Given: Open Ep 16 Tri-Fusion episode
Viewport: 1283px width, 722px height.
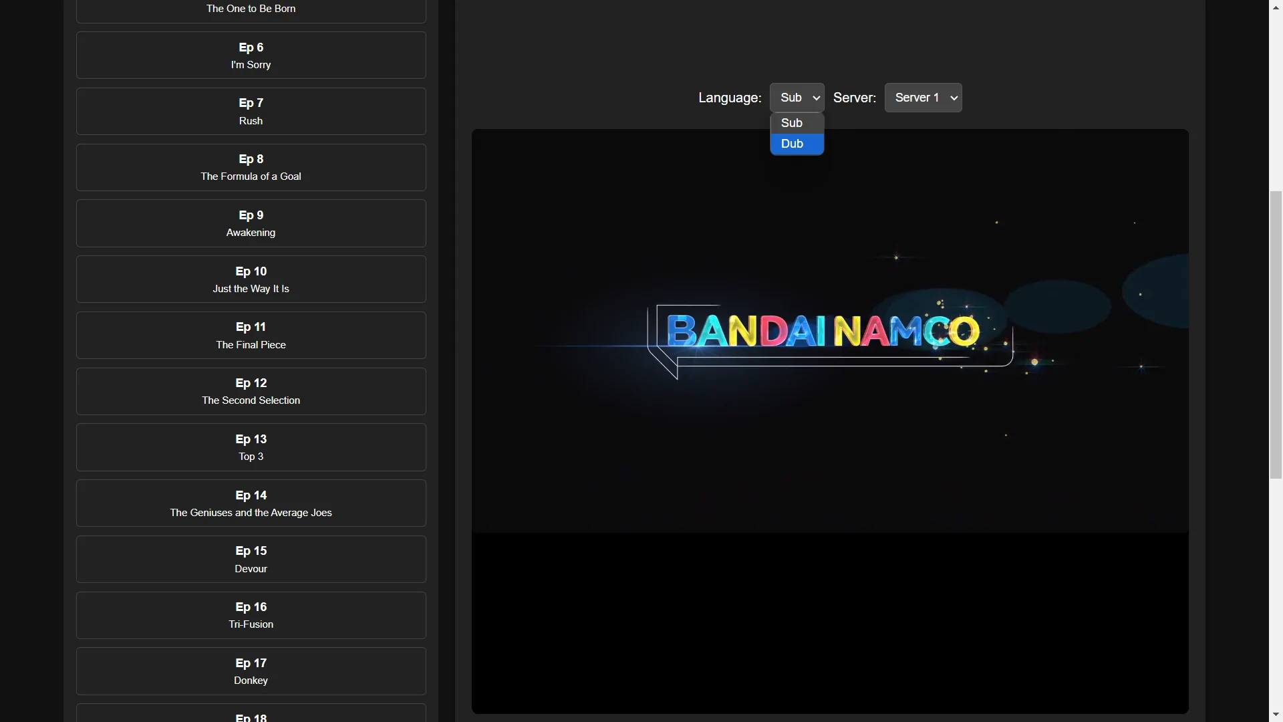Looking at the screenshot, I should (251, 615).
